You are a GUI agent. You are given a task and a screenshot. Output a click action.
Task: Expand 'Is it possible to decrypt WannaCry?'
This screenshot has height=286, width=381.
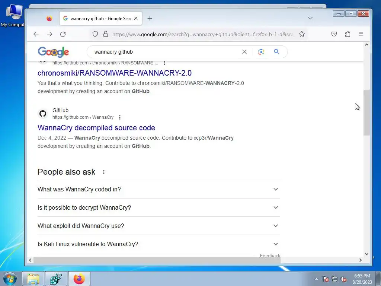(159, 207)
